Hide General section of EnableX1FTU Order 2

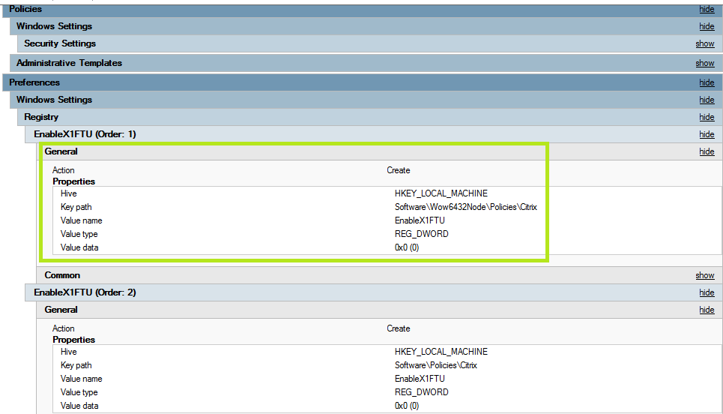pyautogui.click(x=706, y=310)
